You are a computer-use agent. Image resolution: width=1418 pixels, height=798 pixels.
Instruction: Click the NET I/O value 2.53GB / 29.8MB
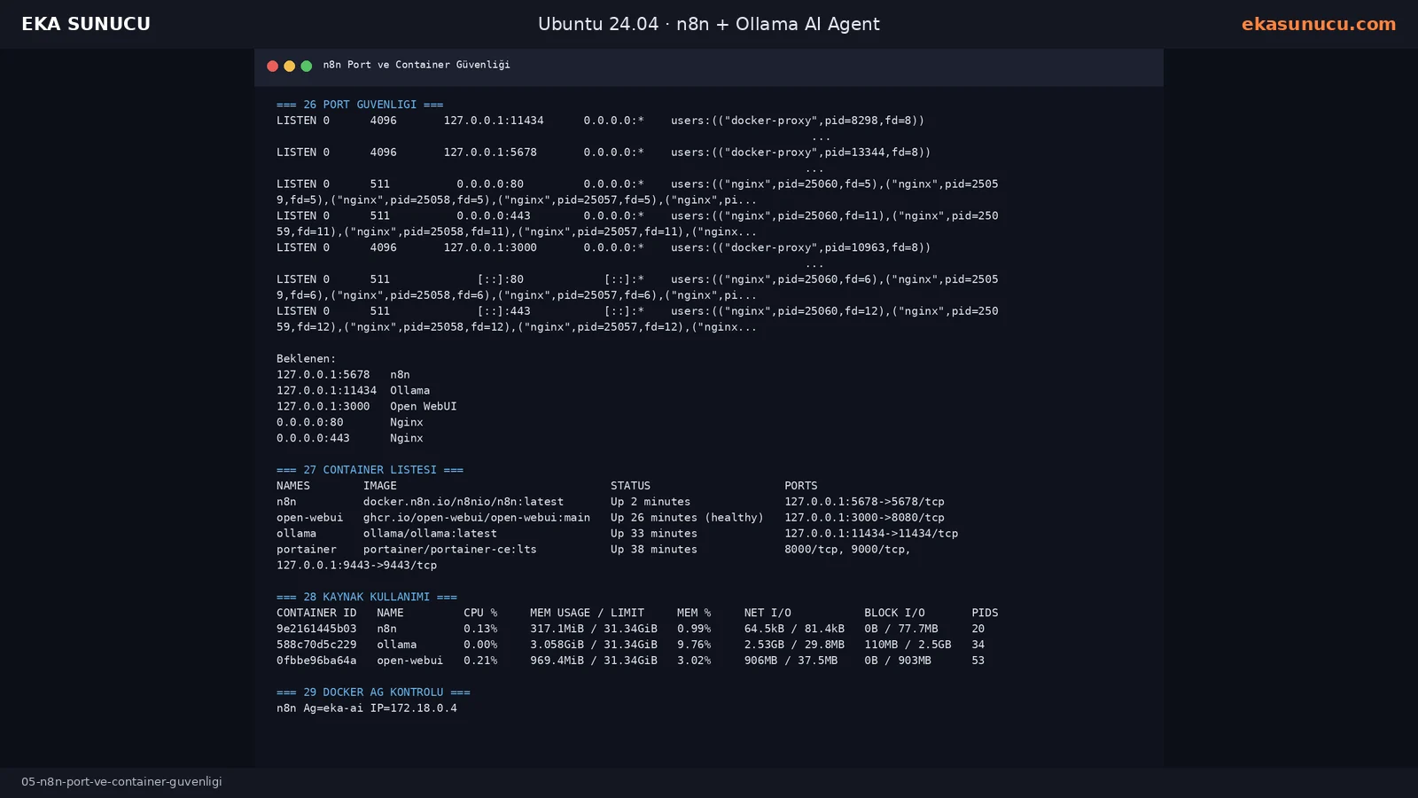794,645
